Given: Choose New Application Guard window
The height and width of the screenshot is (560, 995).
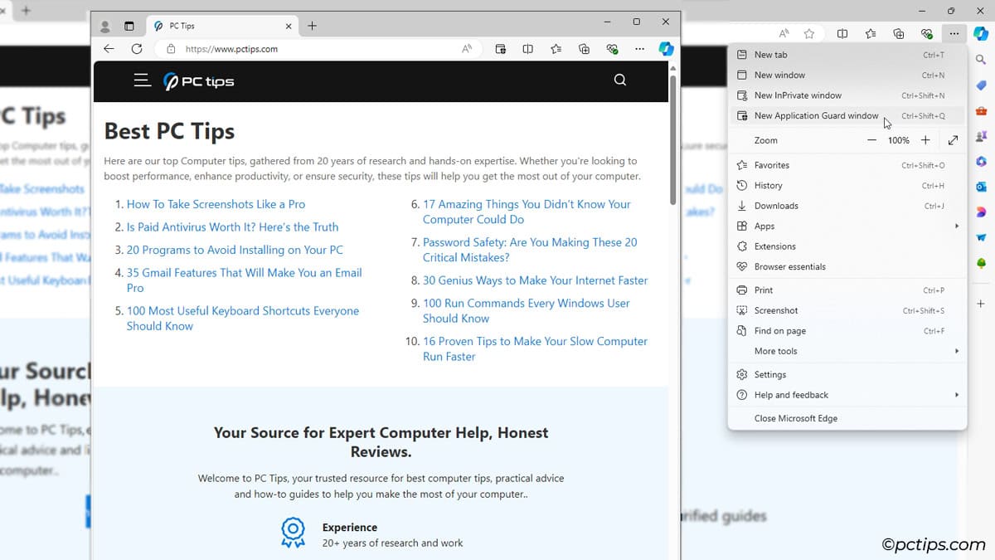Looking at the screenshot, I should tap(847, 116).
